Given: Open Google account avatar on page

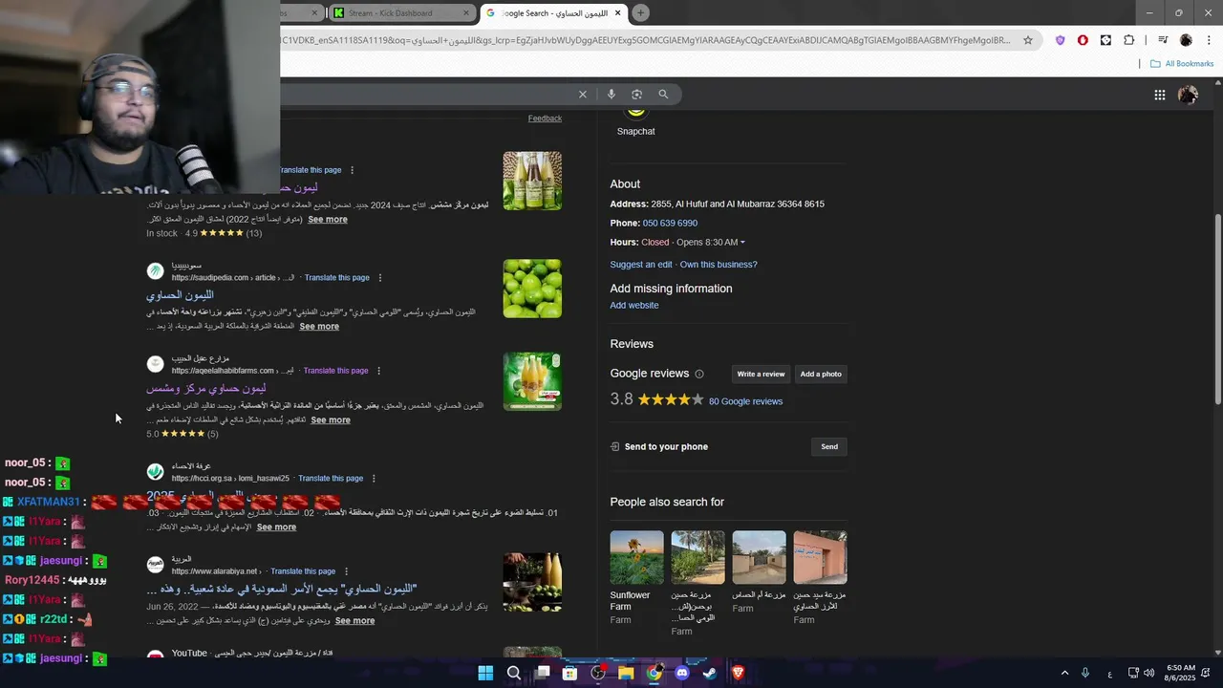Looking at the screenshot, I should point(1188,95).
